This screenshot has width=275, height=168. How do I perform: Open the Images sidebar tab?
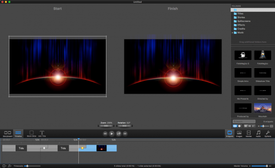click(x=239, y=134)
